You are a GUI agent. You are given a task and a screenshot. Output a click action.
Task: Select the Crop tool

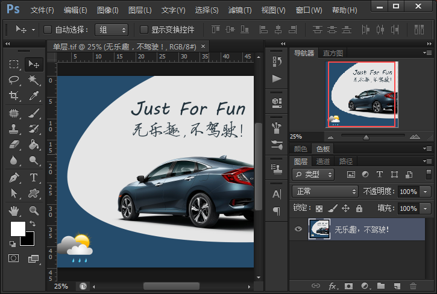14,96
